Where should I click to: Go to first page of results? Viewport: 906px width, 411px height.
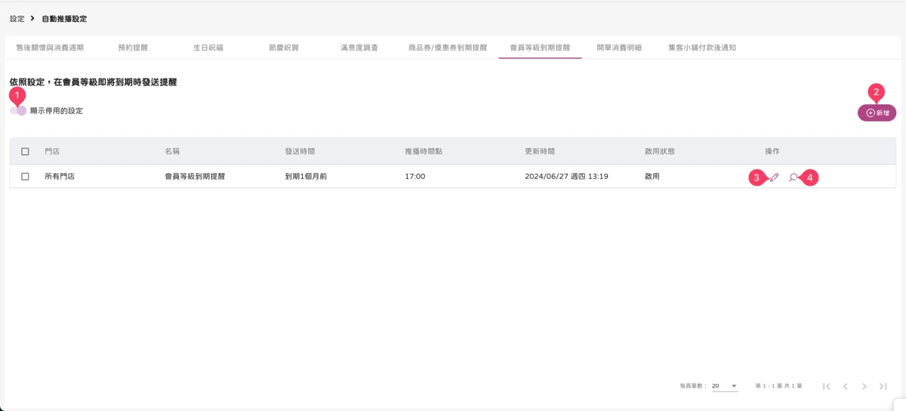(x=827, y=386)
